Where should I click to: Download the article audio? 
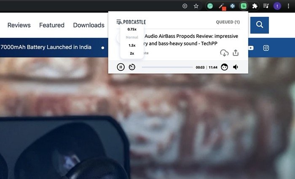[224, 53]
